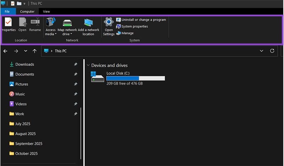Image resolution: width=284 pixels, height=166 pixels.
Task: Unpin Downloads using its pin icon
Action: [75, 65]
